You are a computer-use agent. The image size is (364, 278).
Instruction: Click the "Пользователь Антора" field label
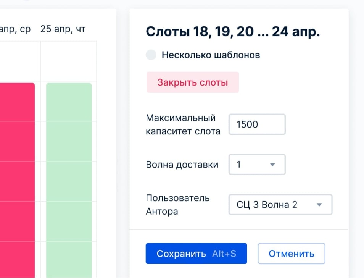click(x=177, y=205)
